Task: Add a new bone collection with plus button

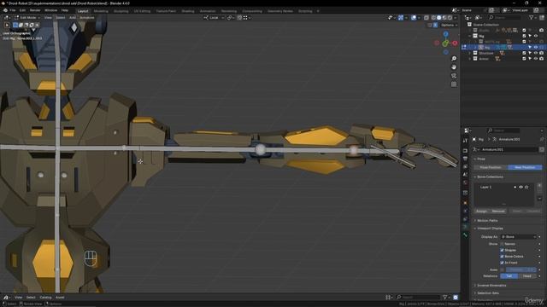Action: coord(539,186)
